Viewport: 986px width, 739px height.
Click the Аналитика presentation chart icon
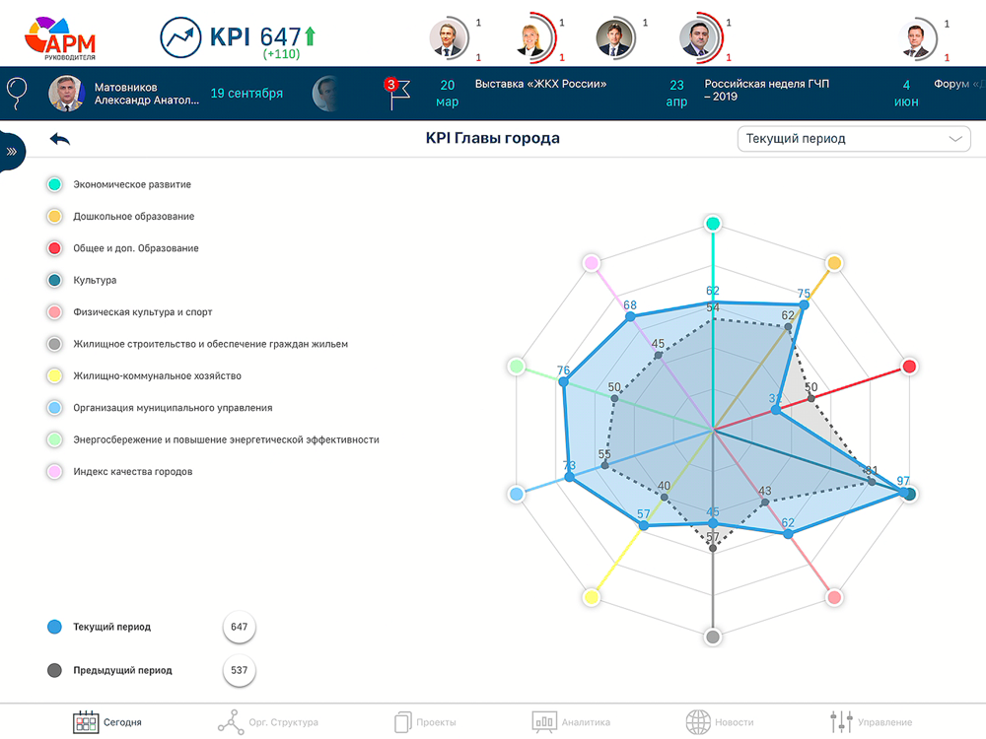(x=544, y=722)
